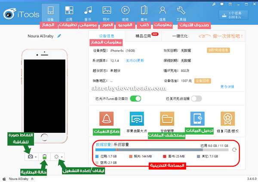Click the orange Photos 144 MB legend swatch
The width and height of the screenshot is (258, 182).
131,156
